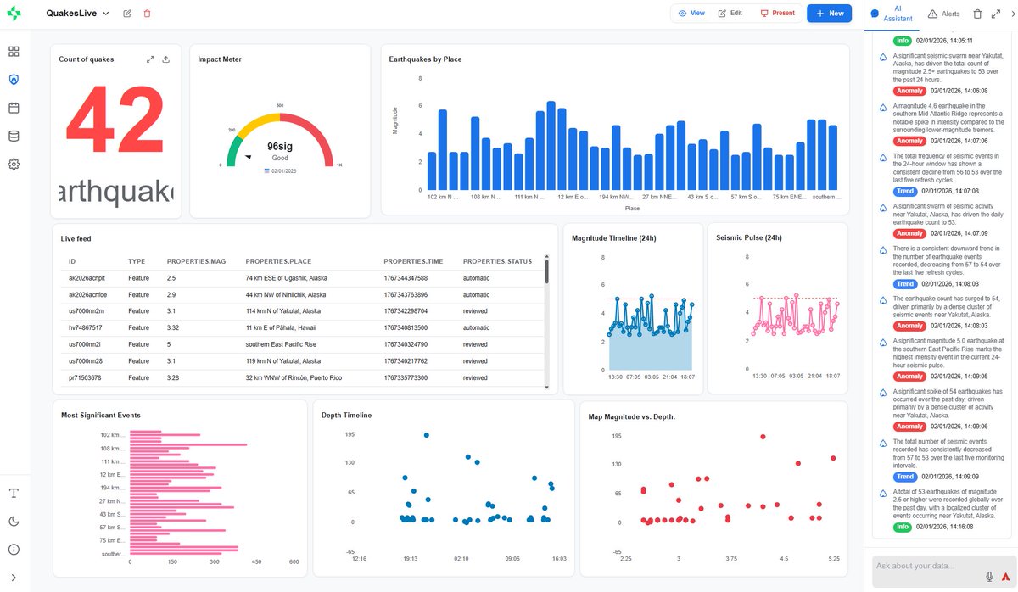The image size is (1018, 592).
Task: Open the QuakesLive dashboard dropdown
Action: [x=77, y=14]
